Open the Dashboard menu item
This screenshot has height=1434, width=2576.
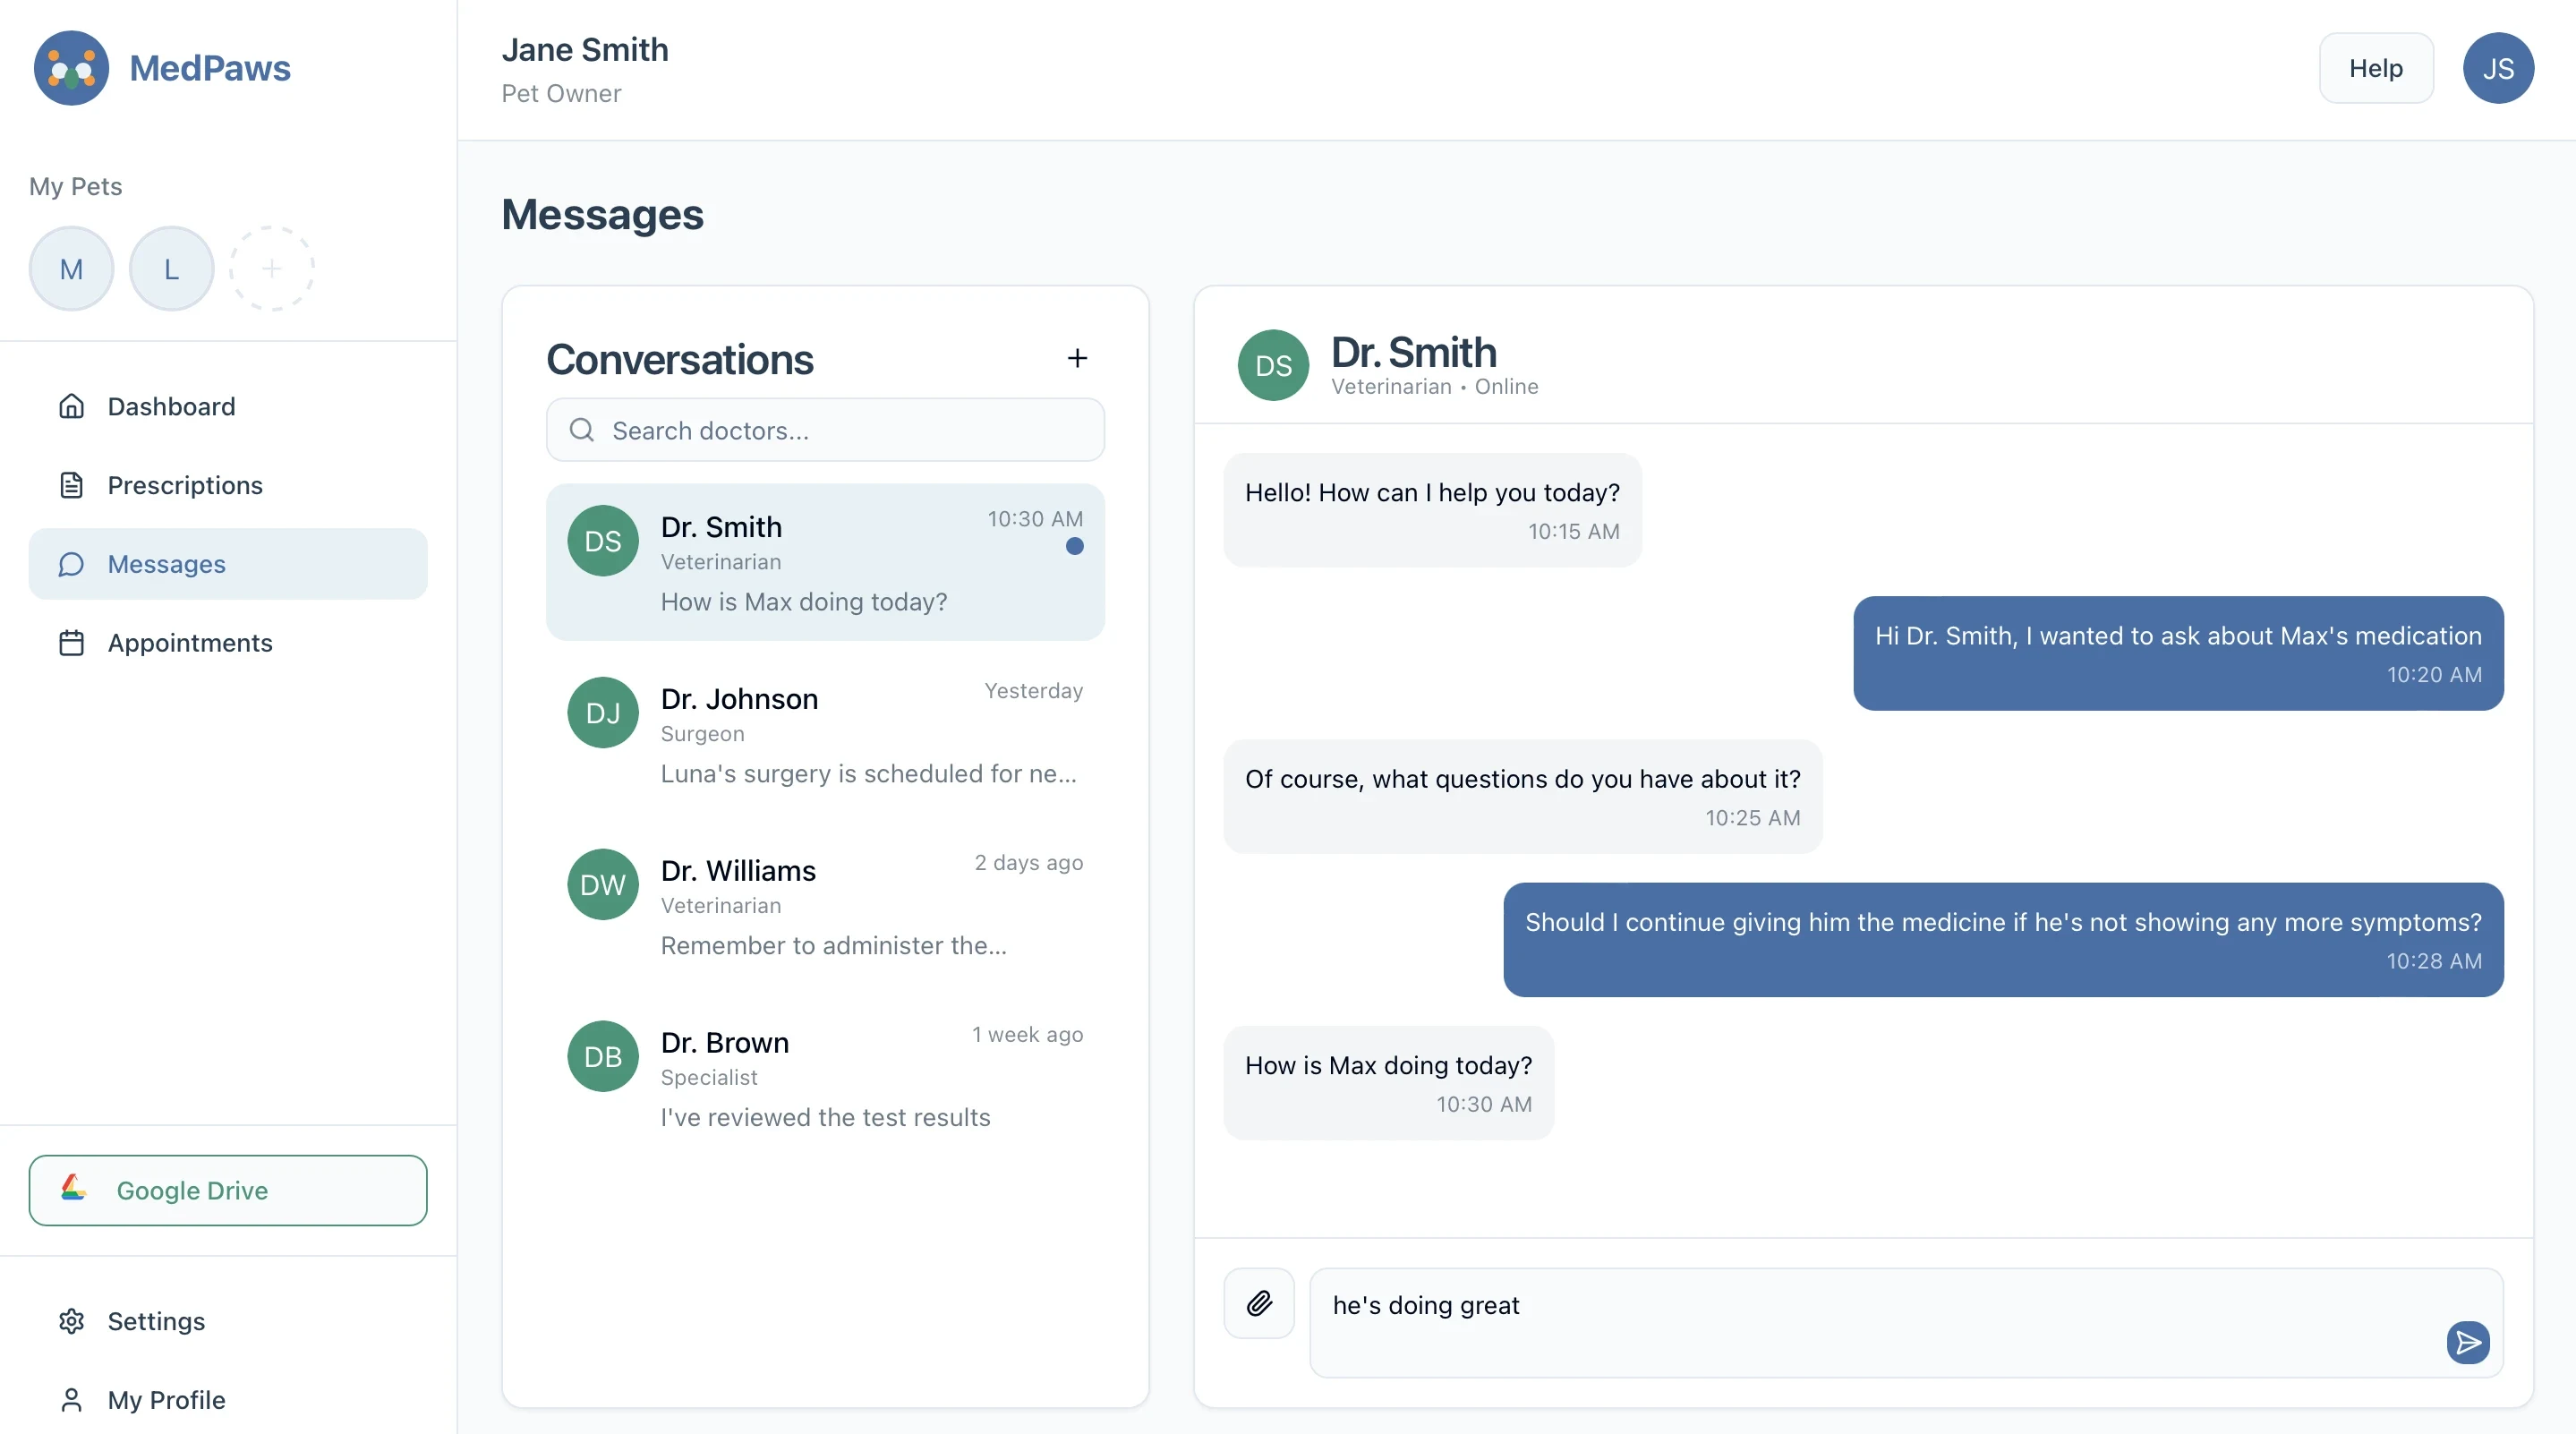click(x=228, y=406)
